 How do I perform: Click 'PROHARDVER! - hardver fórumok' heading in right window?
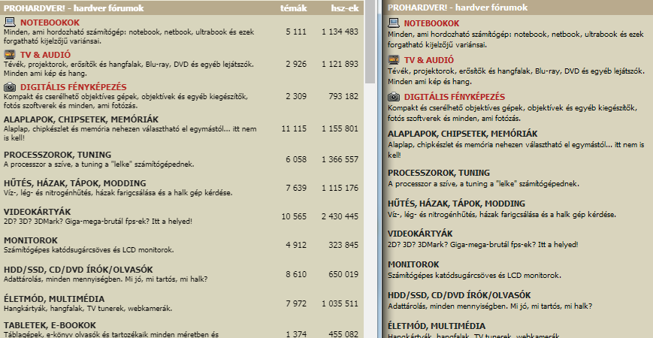458,8
